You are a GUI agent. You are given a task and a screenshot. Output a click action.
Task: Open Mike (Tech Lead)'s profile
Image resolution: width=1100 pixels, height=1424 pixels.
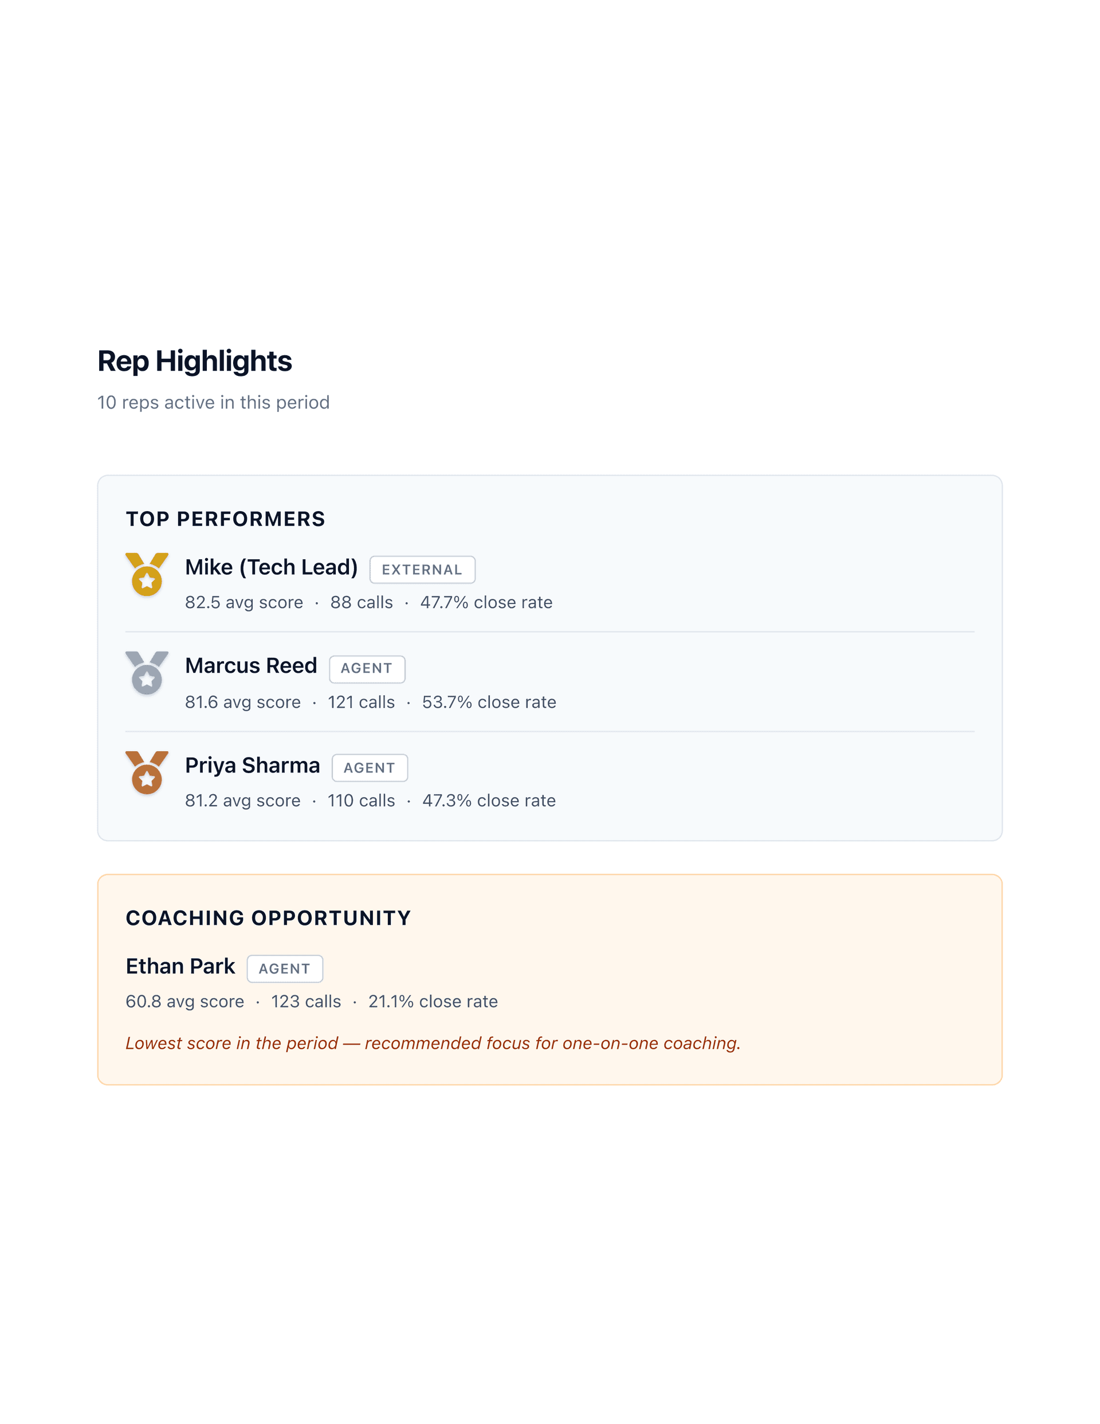271,567
